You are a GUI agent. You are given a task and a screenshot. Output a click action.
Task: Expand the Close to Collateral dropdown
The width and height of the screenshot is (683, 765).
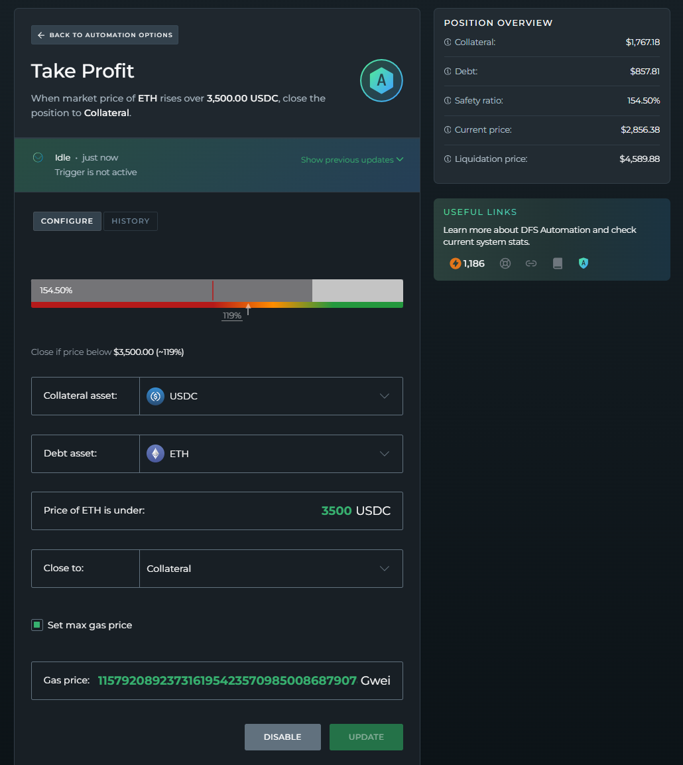[271, 569]
